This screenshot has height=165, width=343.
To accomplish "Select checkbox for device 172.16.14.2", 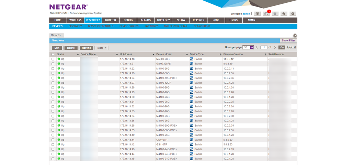I will 53,64.
